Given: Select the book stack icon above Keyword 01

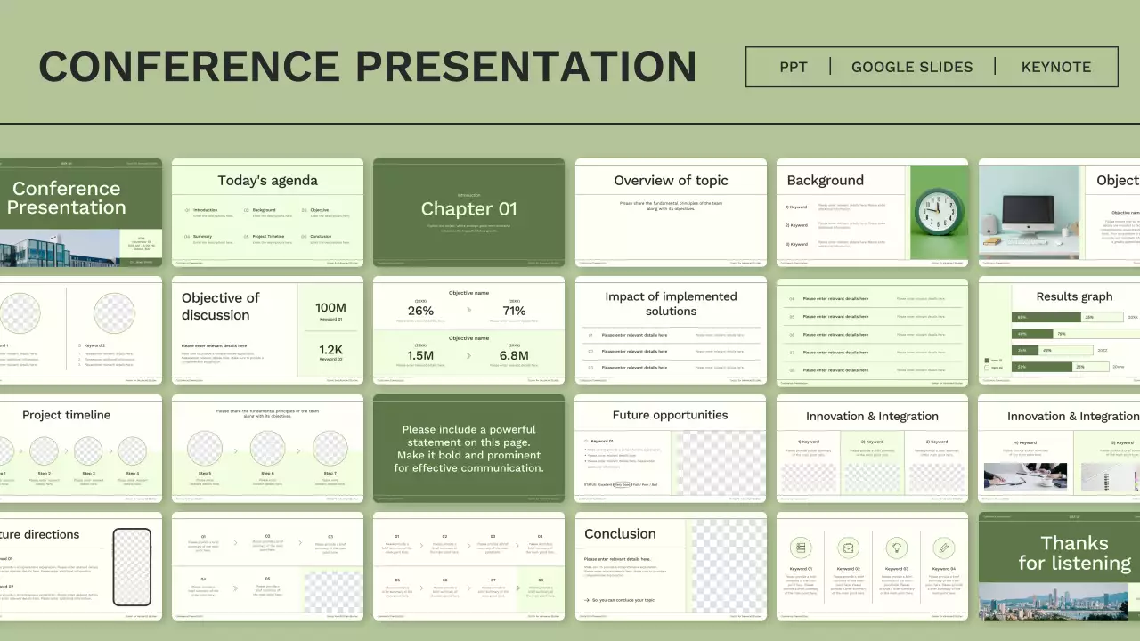Looking at the screenshot, I should click(801, 548).
